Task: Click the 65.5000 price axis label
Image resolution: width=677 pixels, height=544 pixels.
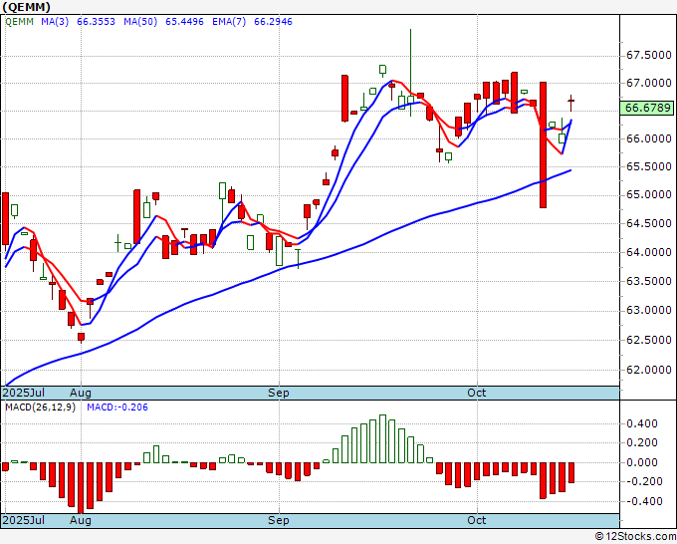Action: pos(649,166)
